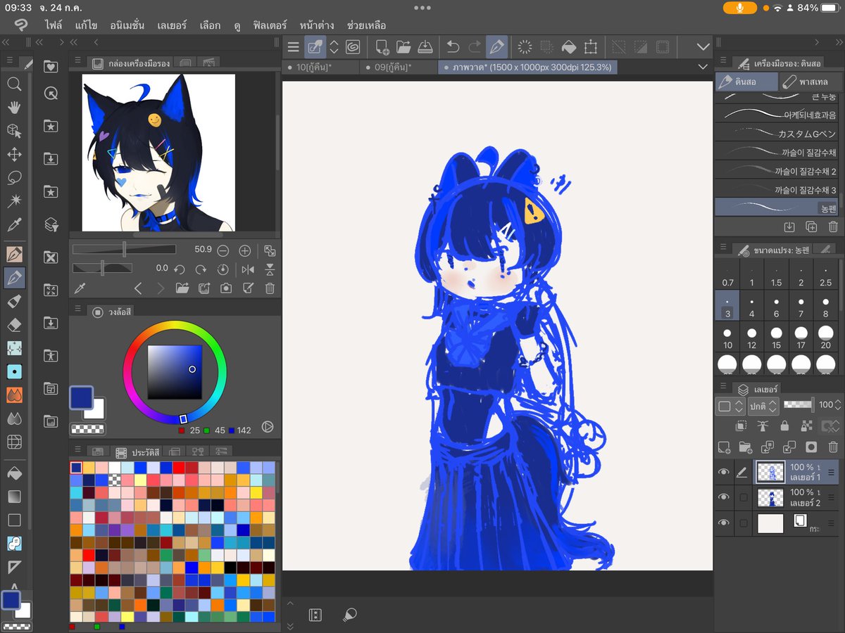Click the Redo arrow in command bar
This screenshot has width=845, height=633.
[475, 47]
